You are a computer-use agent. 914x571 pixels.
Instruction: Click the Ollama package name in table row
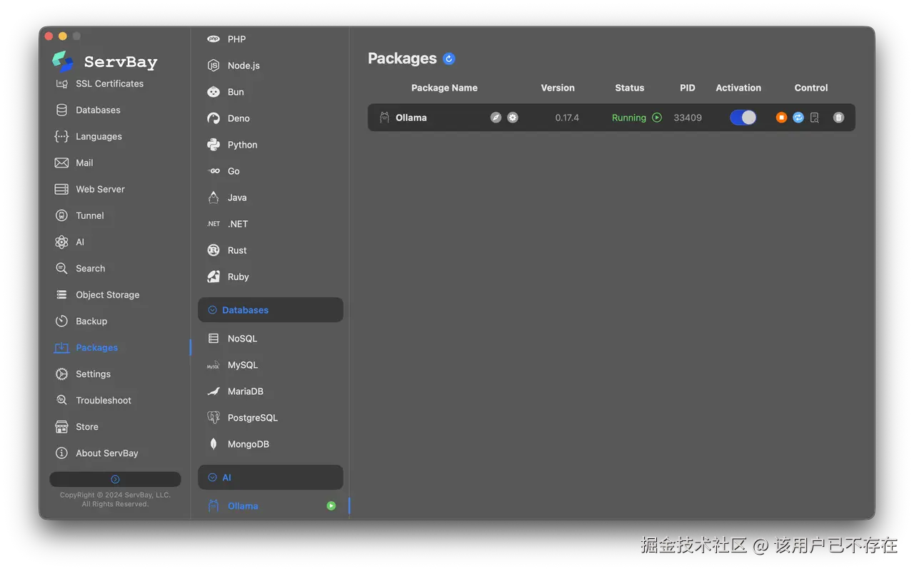coord(411,118)
